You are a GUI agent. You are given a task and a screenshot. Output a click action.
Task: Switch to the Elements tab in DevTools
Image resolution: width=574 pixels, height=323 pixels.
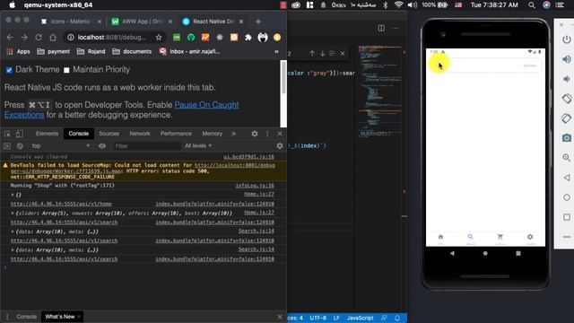[x=47, y=134]
